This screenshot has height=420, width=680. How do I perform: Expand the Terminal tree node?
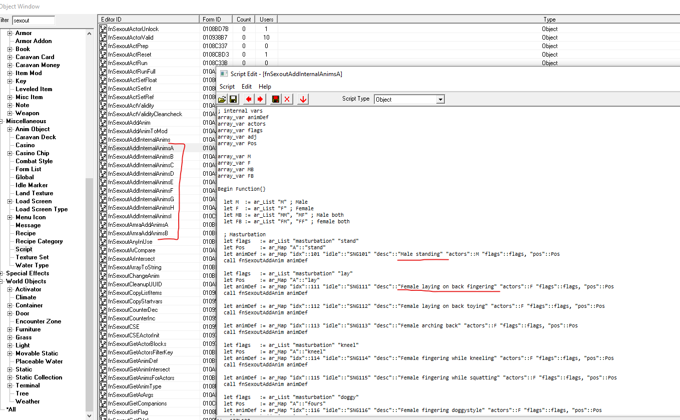point(10,385)
